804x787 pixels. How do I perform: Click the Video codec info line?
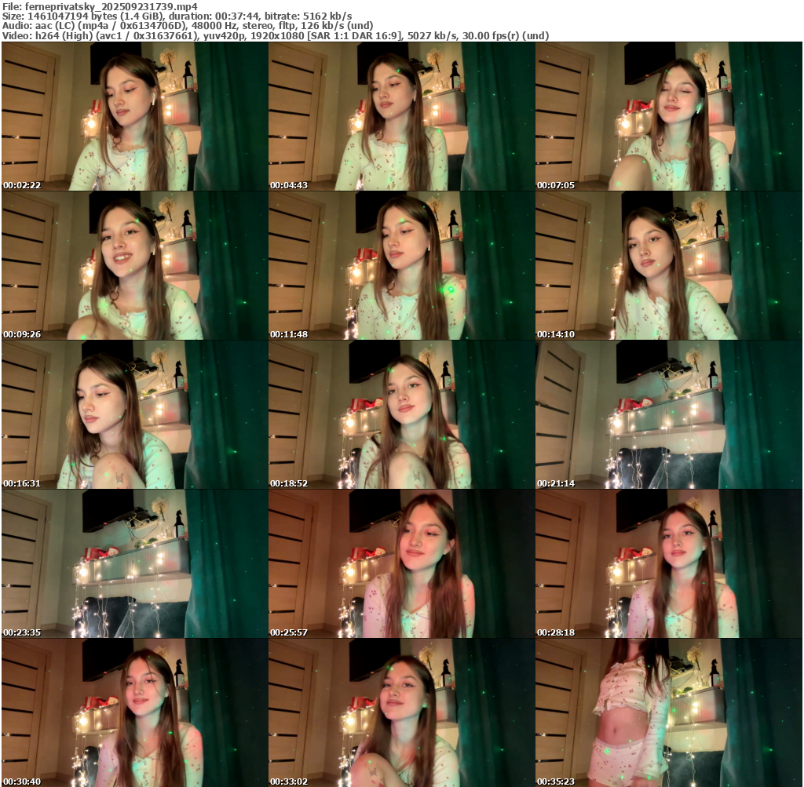pyautogui.click(x=276, y=35)
